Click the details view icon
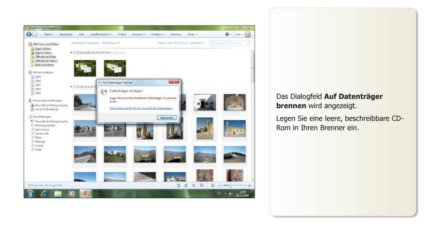This screenshot has width=425, height=226. click(213, 186)
